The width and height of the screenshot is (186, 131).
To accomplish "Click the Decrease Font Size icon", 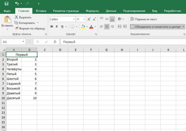I will (x=94, y=19).
